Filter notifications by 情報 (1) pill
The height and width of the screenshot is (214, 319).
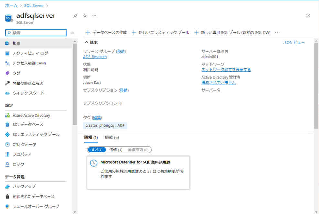pyautogui.click(x=115, y=150)
